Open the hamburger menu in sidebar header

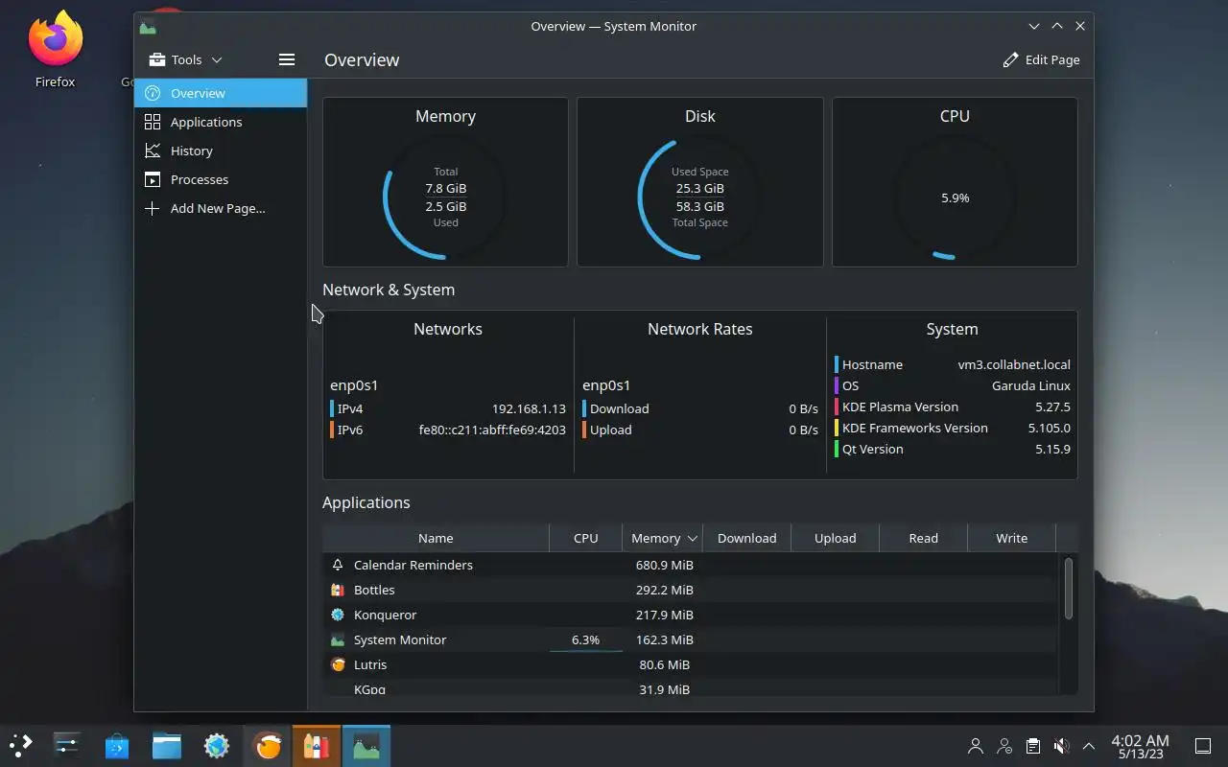click(x=286, y=59)
